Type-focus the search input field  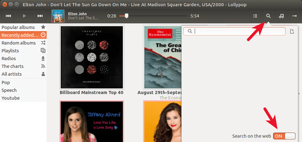click(238, 31)
